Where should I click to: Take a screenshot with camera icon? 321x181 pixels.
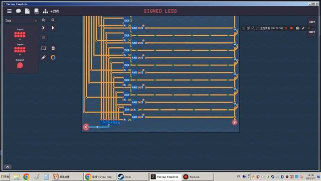click(297, 28)
